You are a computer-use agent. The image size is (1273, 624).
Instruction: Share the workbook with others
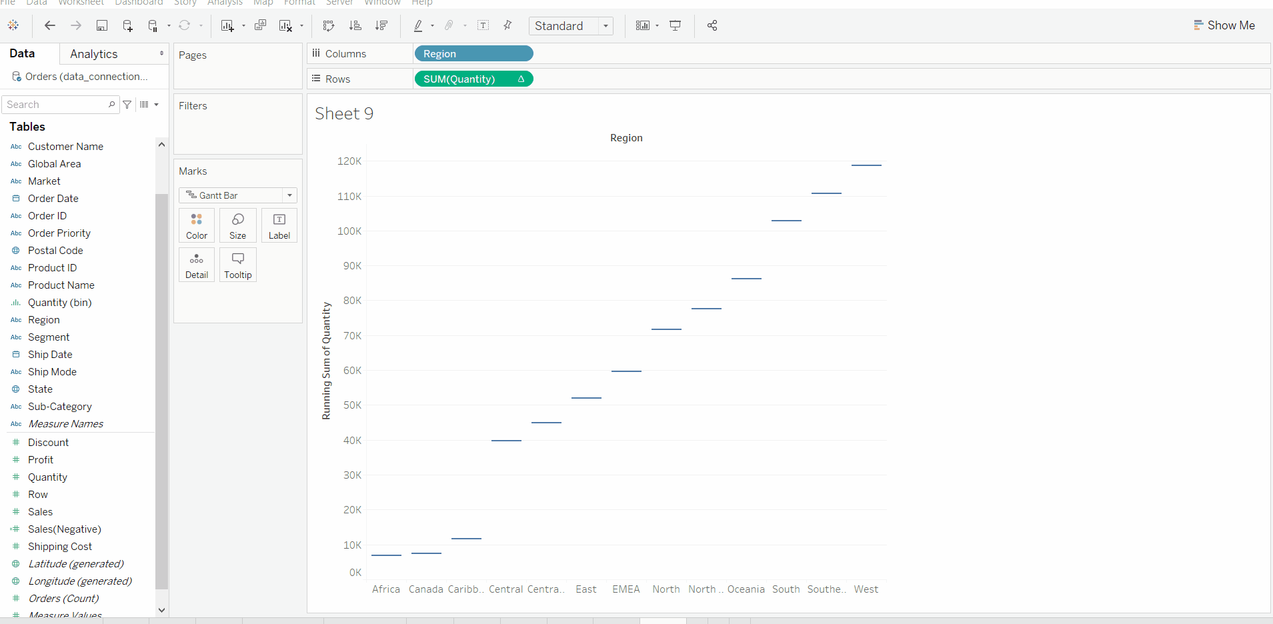click(x=712, y=25)
